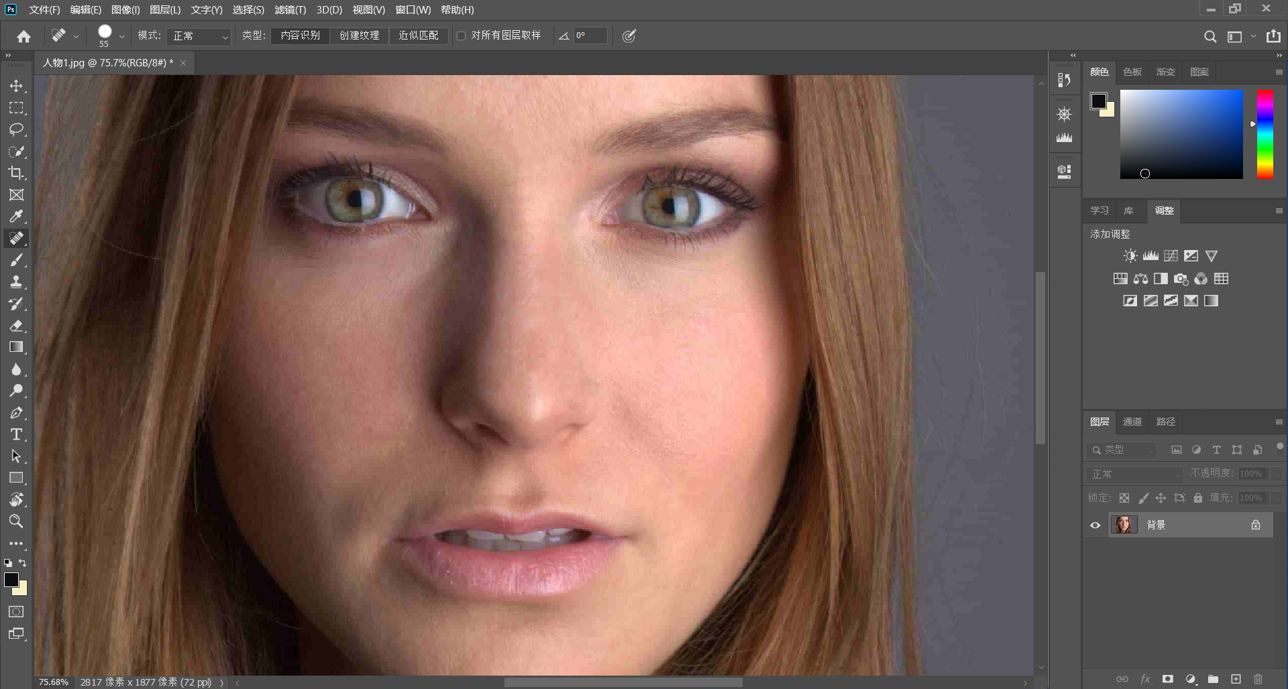This screenshot has height=689, width=1288.
Task: Select the Frame tool
Action: (16, 195)
